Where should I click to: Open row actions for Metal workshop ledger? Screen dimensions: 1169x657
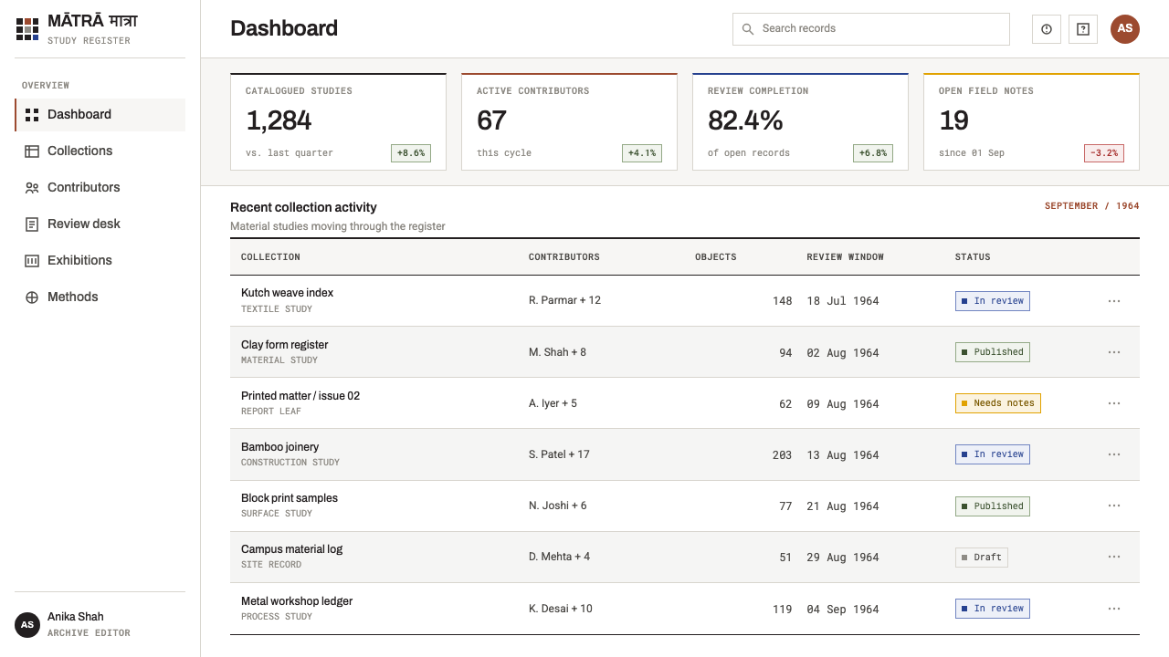click(1114, 609)
